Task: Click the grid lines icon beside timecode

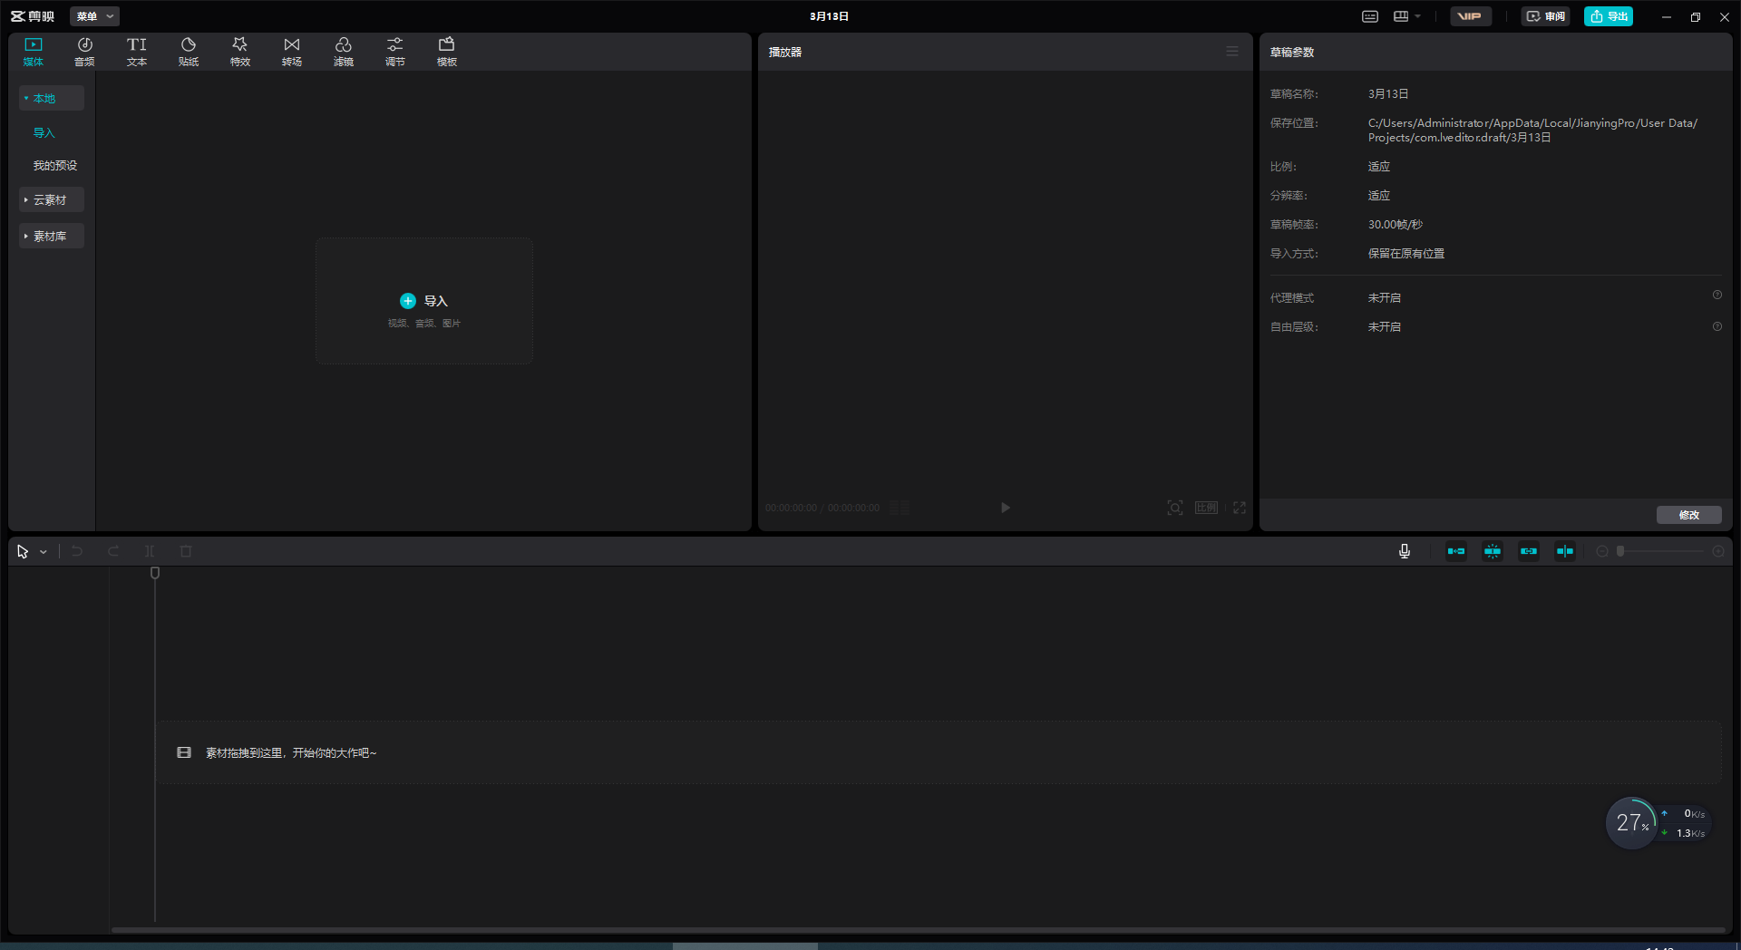Action: click(x=900, y=508)
